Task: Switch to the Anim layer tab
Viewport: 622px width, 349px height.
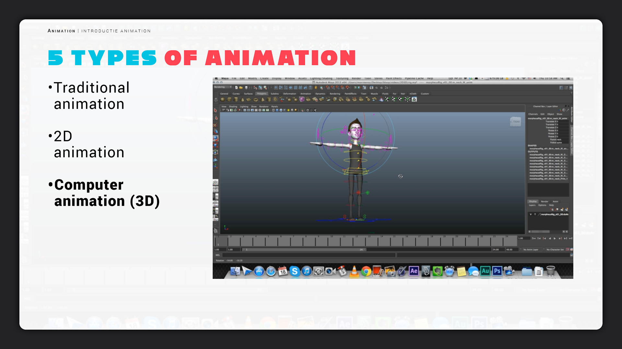Action: pos(555,201)
